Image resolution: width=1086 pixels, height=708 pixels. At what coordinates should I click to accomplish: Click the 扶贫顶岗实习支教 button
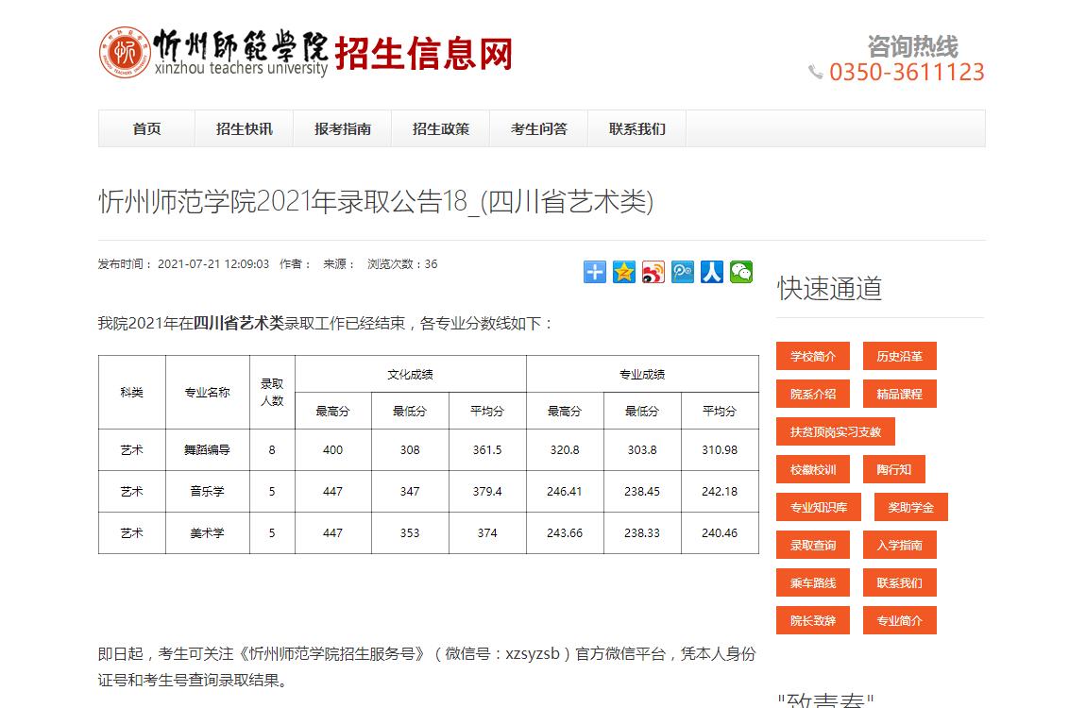click(x=836, y=431)
